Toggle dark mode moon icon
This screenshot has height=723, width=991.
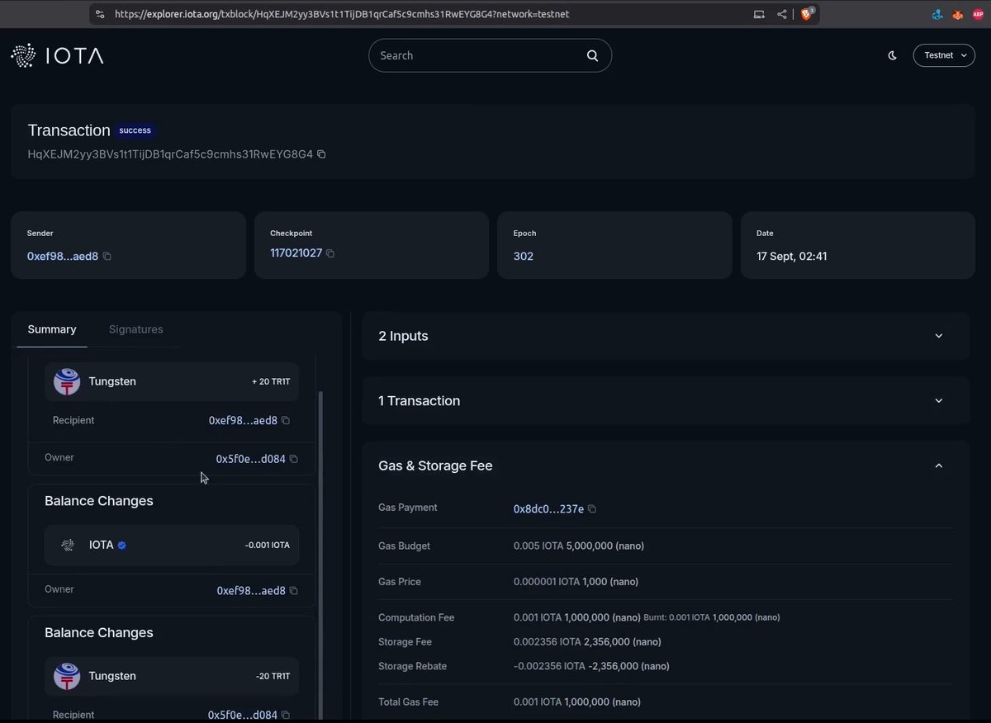tap(892, 55)
